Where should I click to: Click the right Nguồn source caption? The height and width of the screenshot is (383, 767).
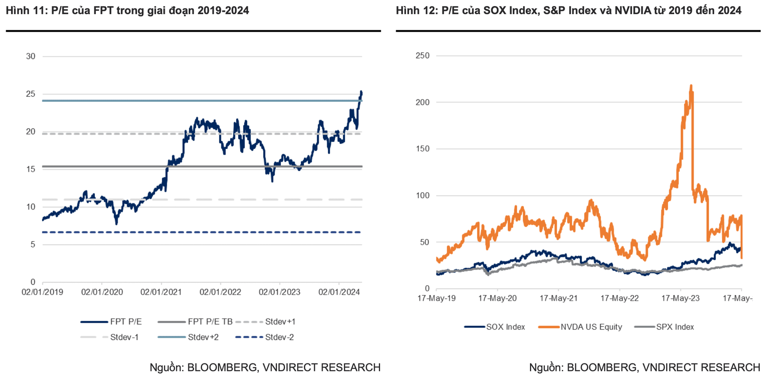coord(645,368)
